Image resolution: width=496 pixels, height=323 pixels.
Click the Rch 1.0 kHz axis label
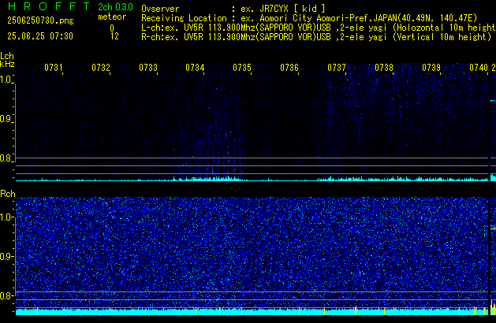pos(6,217)
